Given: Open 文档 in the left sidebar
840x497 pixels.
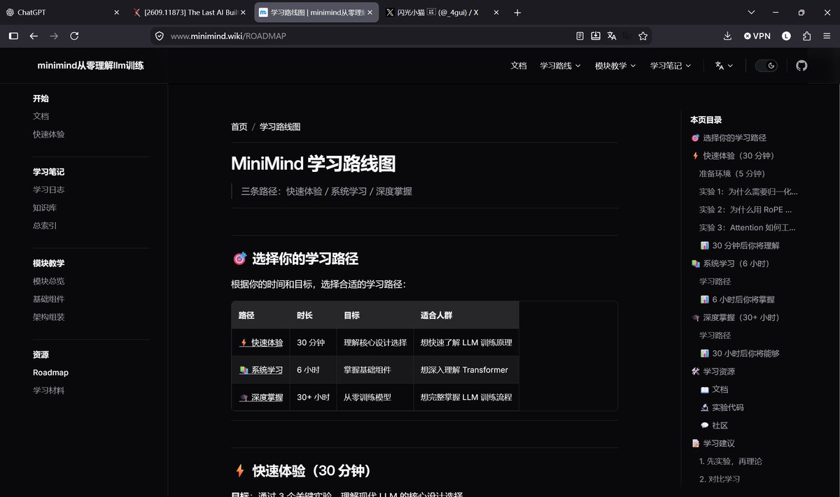Looking at the screenshot, I should [x=41, y=116].
